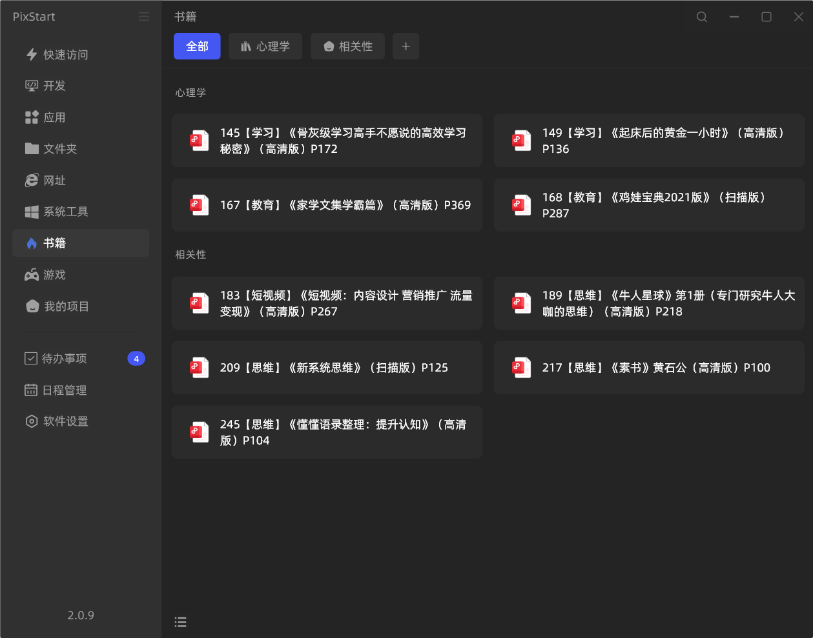Open book 《起床后的黄金一小时》
The width and height of the screenshot is (813, 638).
pos(649,141)
